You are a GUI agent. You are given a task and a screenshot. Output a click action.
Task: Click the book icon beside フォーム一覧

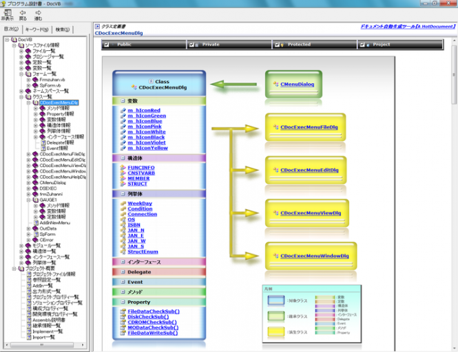click(x=28, y=74)
